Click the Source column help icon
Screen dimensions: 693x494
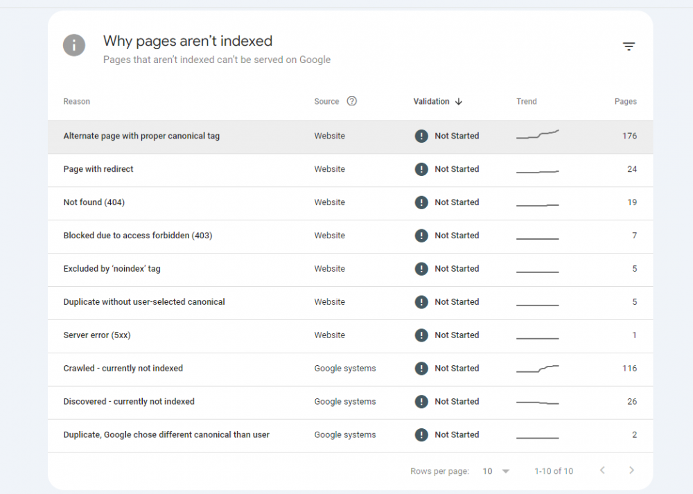(x=352, y=101)
